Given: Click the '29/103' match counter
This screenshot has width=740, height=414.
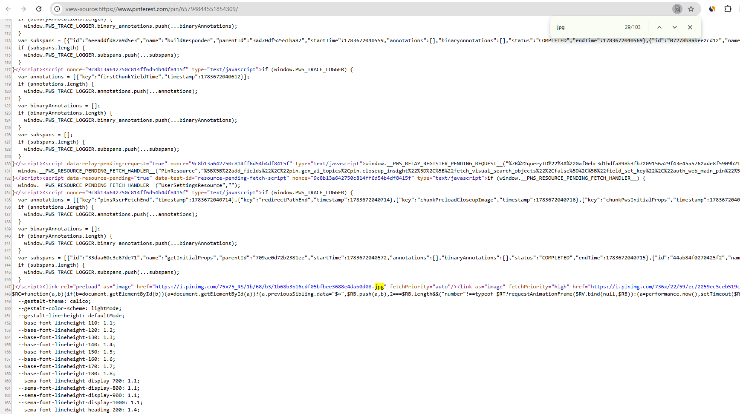Looking at the screenshot, I should (633, 27).
